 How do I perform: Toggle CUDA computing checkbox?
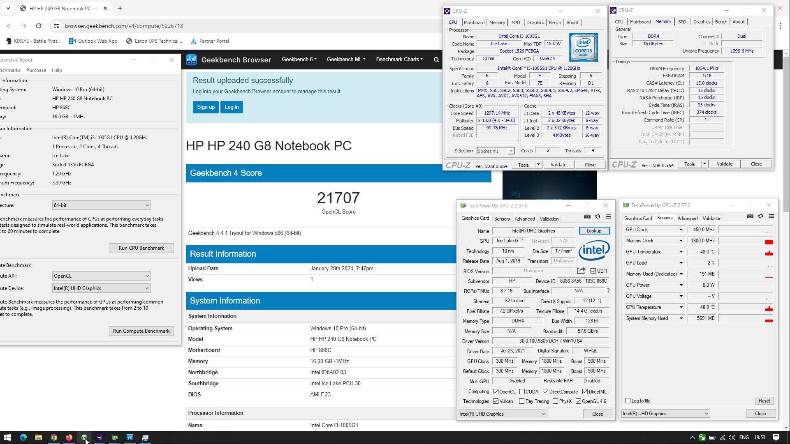(x=522, y=392)
